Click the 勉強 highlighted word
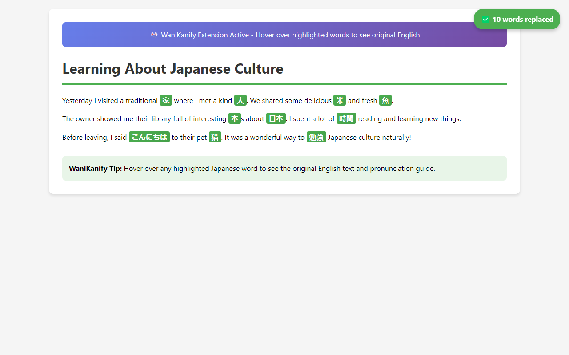Image resolution: width=569 pixels, height=355 pixels. tap(317, 137)
